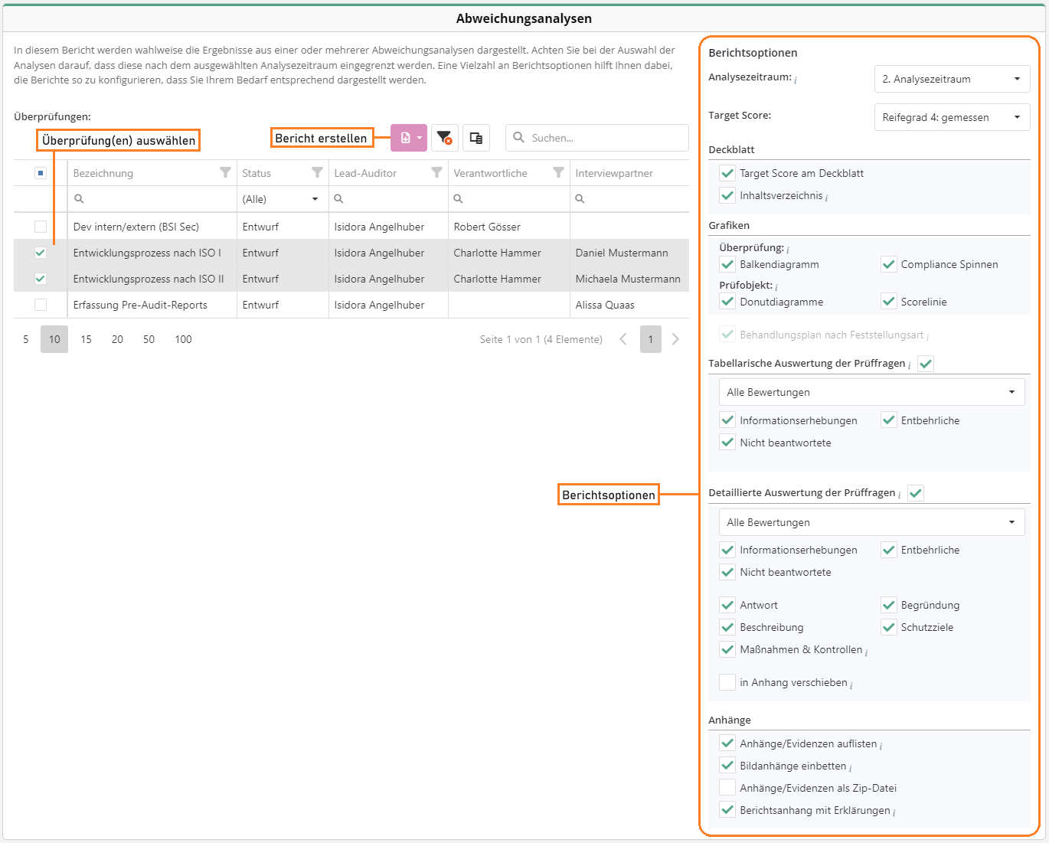Toggle the select-all checkbox in table header

point(41,173)
